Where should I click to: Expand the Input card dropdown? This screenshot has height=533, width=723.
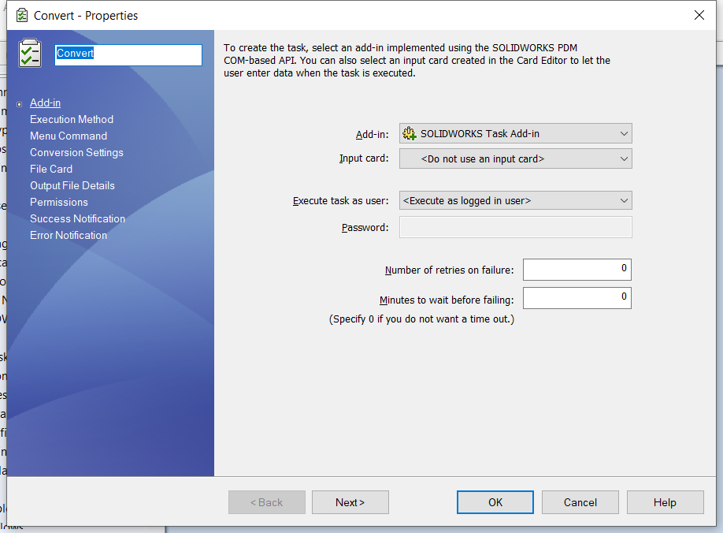pos(516,158)
